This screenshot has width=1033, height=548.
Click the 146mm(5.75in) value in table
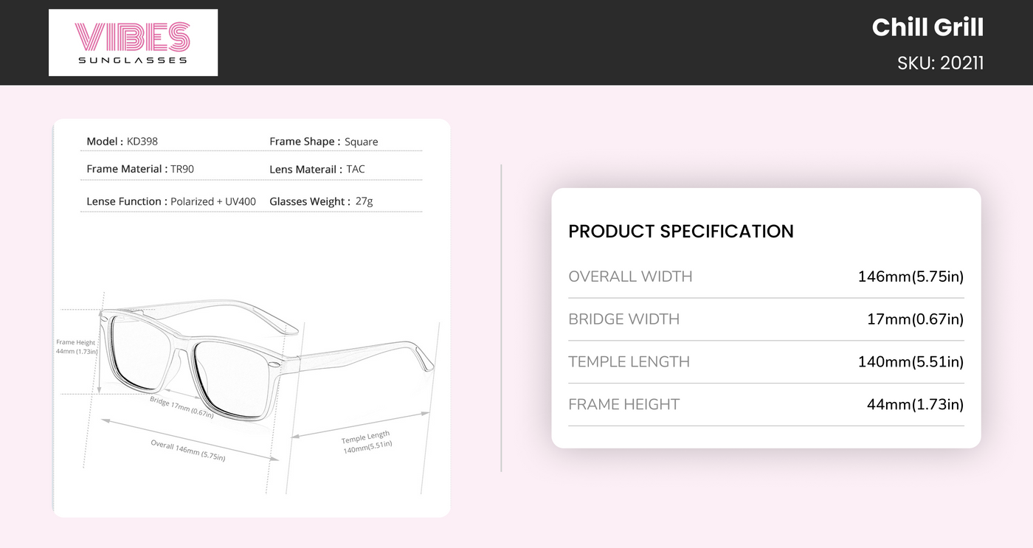[x=910, y=277]
